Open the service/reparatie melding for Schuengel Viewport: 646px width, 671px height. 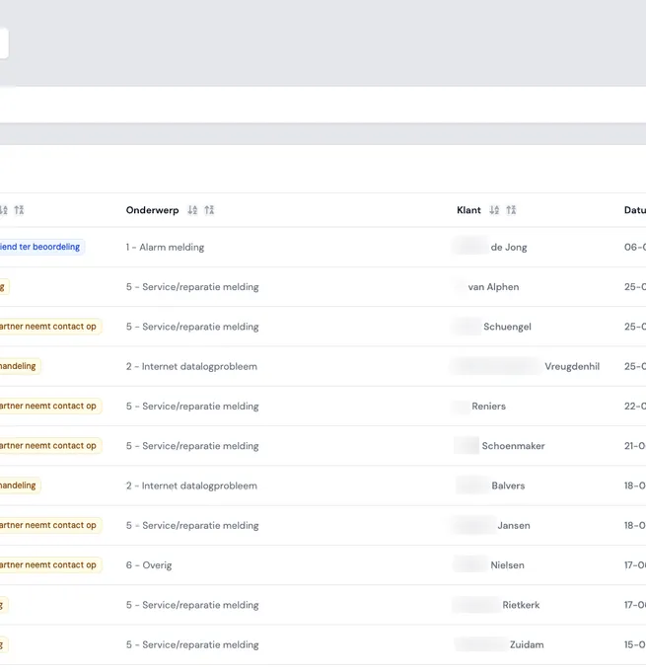(x=192, y=327)
